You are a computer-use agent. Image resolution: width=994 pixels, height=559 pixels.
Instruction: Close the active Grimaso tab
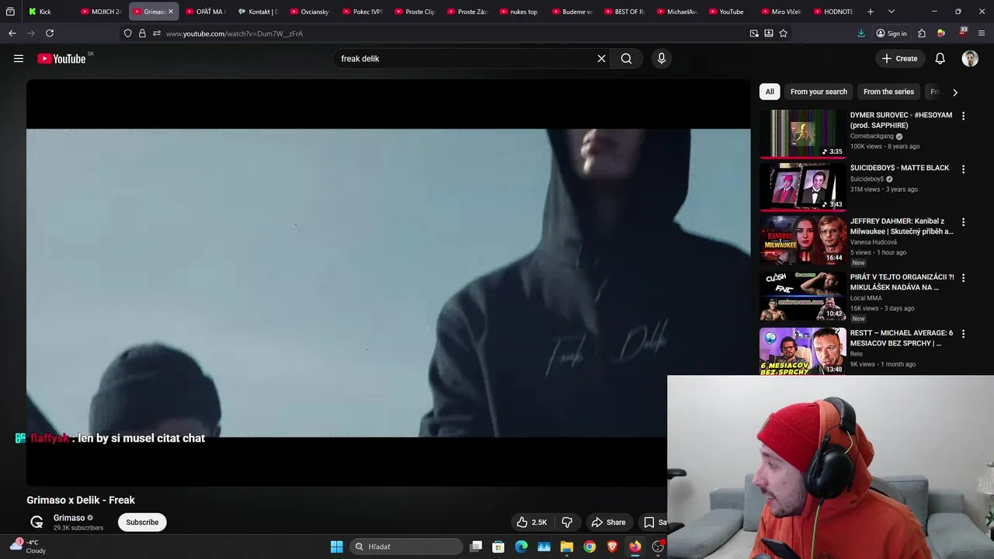[171, 12]
